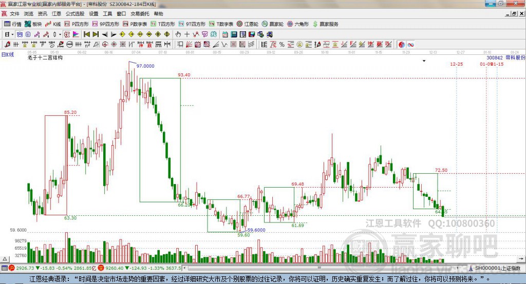Select the red pencil drawing tool
Image resolution: width=526 pixels, height=284 pixels.
7,44
